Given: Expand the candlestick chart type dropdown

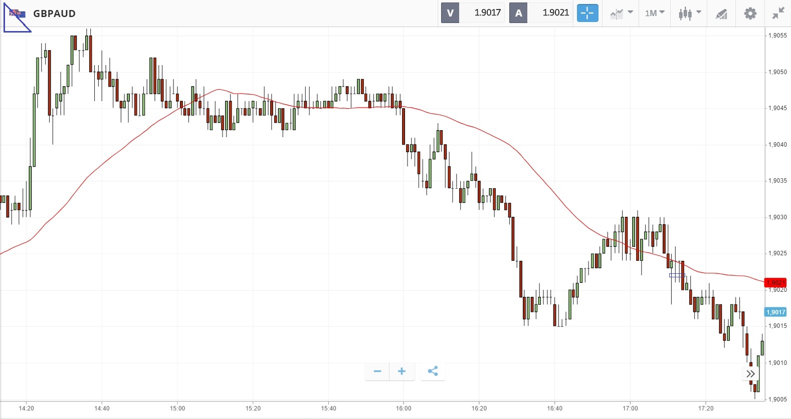Looking at the screenshot, I should pyautogui.click(x=690, y=13).
